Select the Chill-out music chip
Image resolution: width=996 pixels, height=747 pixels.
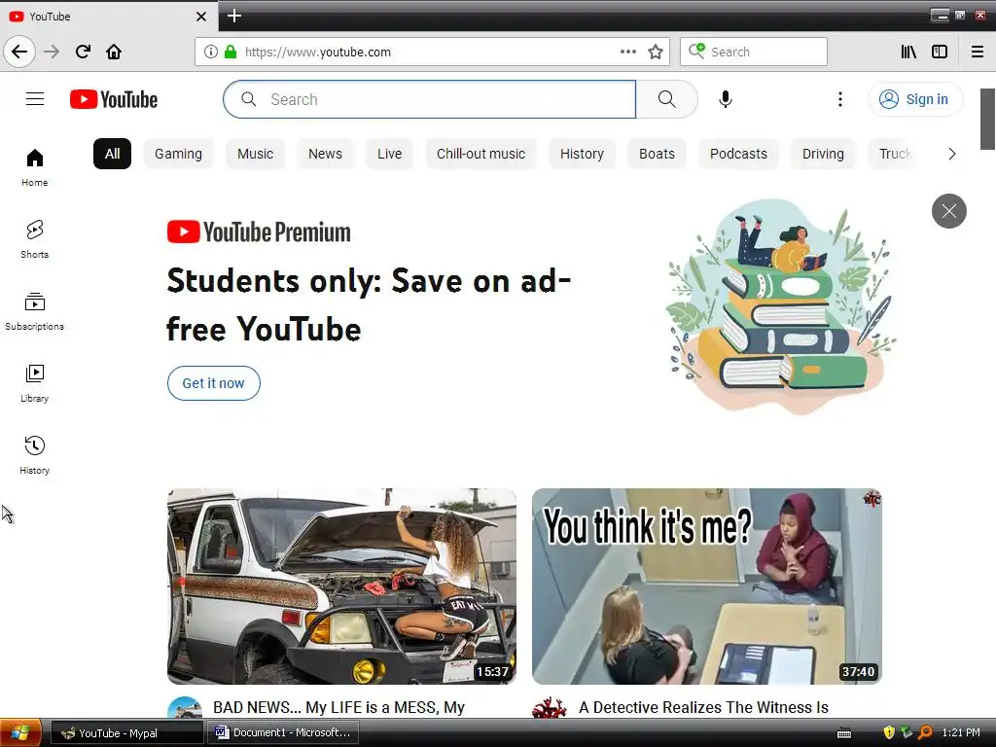coord(480,154)
